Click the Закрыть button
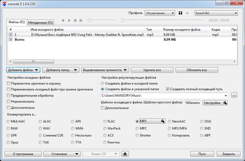 [228, 154]
